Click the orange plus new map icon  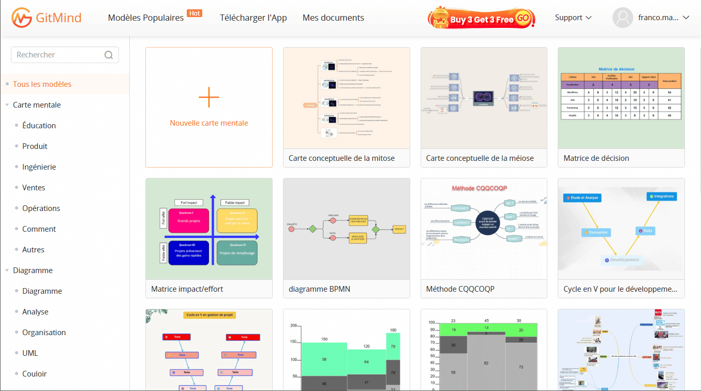click(209, 97)
